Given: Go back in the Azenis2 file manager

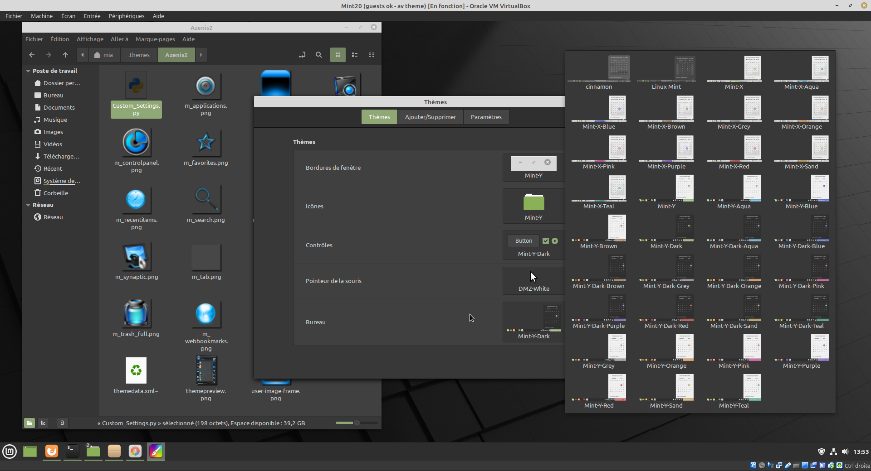Looking at the screenshot, I should (32, 55).
